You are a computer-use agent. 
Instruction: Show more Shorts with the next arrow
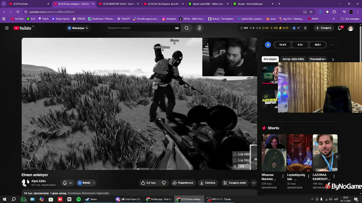click(x=337, y=157)
